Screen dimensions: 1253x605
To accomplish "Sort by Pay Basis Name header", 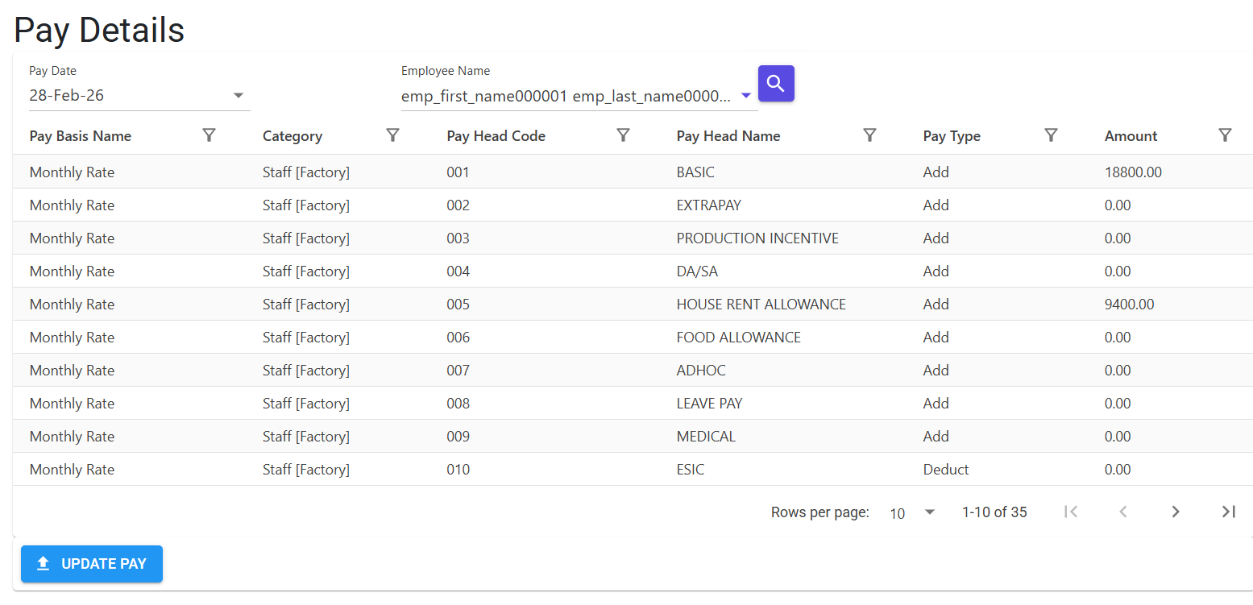I will 81,136.
